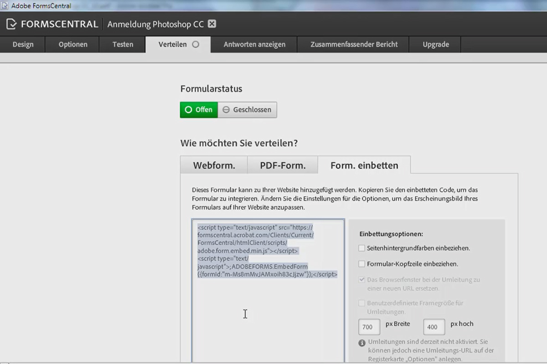
Task: Open the Testen tab
Action: 123,45
